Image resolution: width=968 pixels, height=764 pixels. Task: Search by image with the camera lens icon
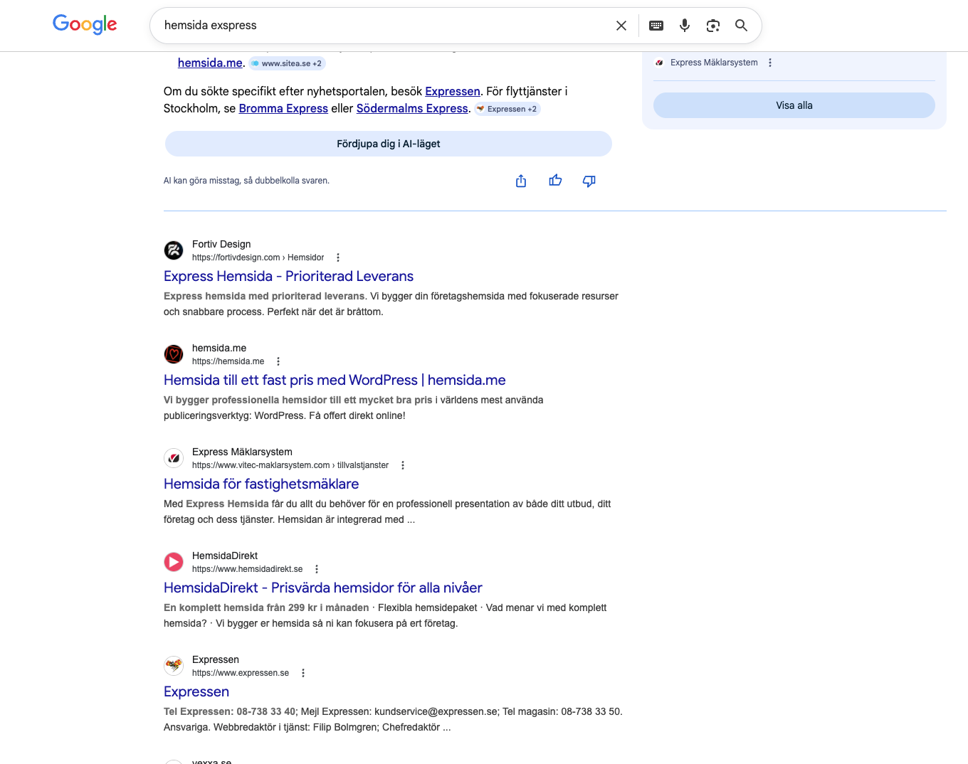pos(713,26)
